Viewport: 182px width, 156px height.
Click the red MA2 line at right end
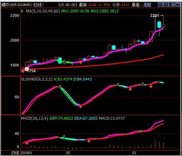tap(163, 55)
